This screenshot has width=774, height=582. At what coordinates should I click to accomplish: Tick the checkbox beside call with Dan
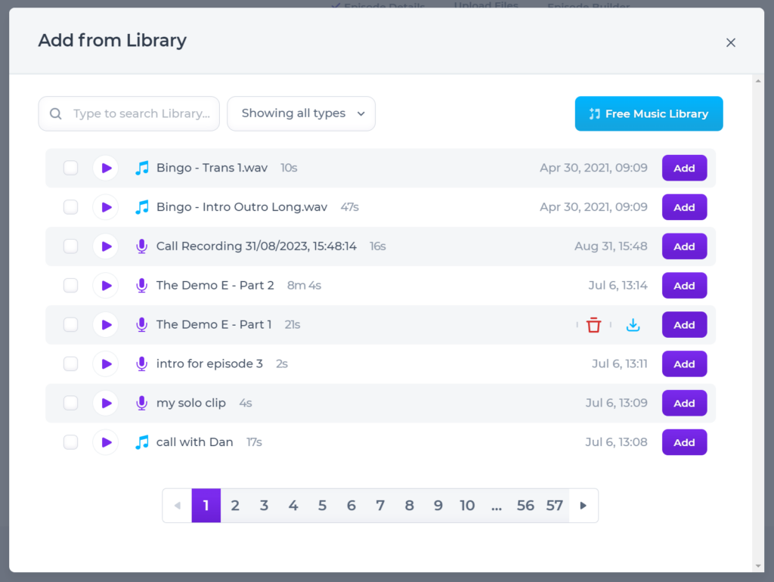click(x=70, y=442)
